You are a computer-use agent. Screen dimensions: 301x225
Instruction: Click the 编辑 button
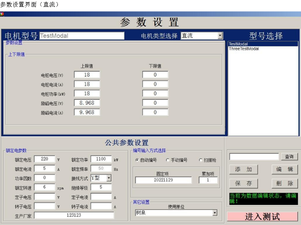pos(285,169)
